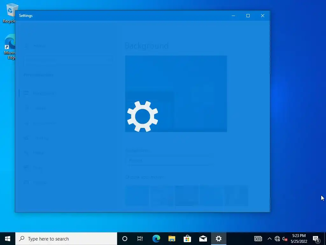
Task: Show hidden system tray icons
Action: click(x=269, y=239)
